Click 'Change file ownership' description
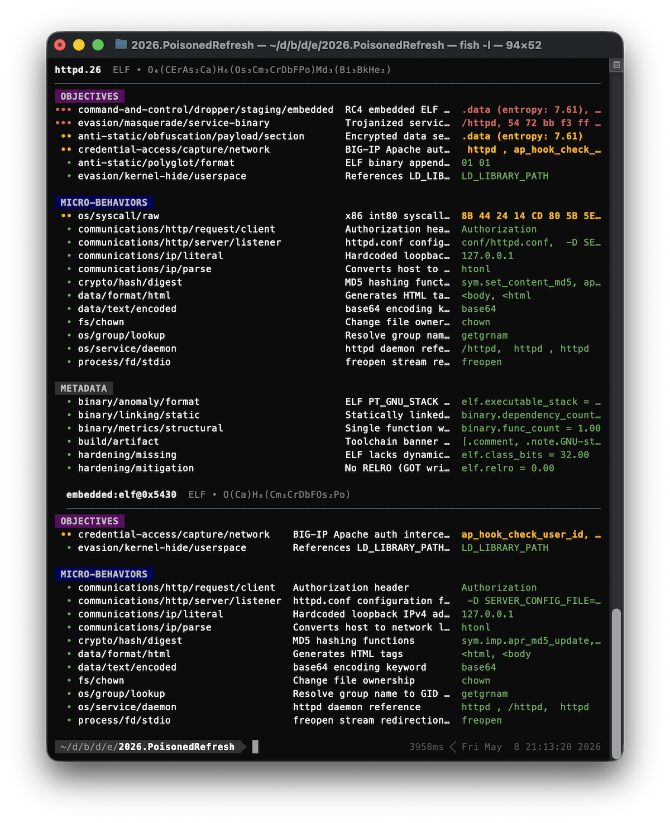The image size is (670, 823). [x=353, y=681]
